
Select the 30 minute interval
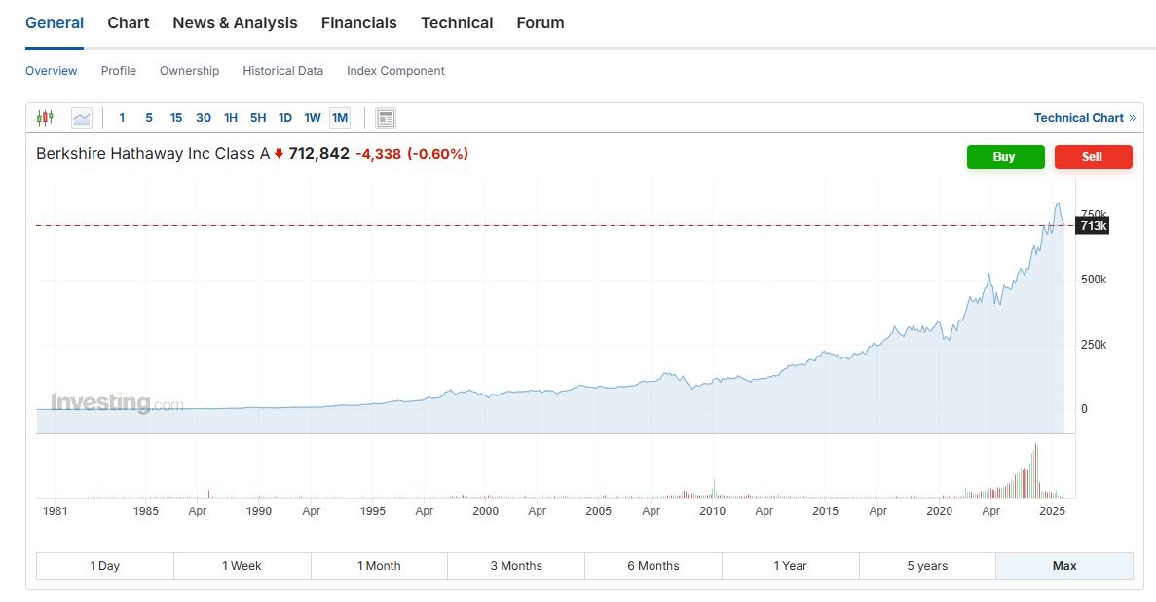point(204,117)
